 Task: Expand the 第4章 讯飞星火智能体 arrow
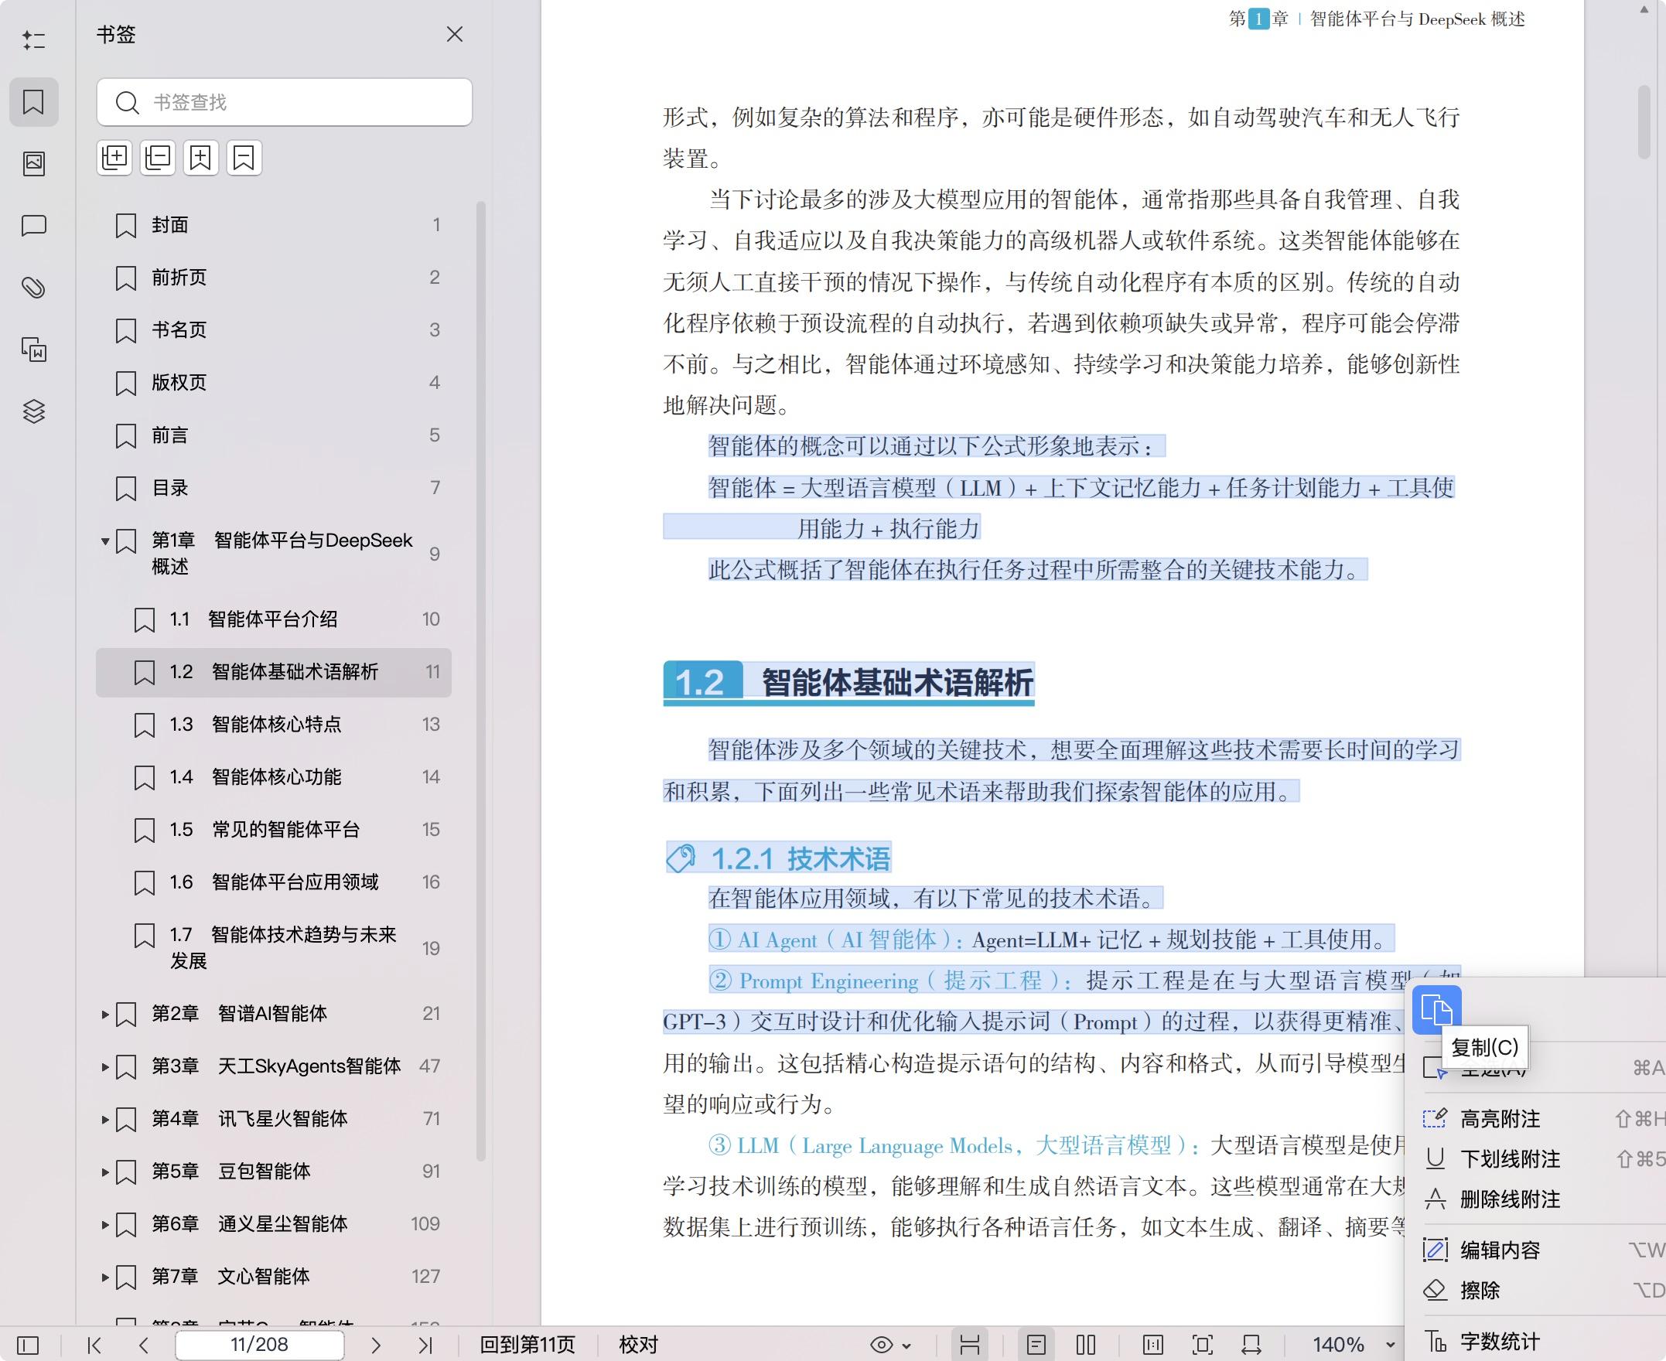tap(105, 1119)
